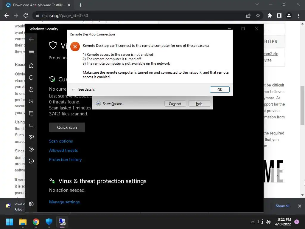Open notification center badge
This screenshot has width=305, height=229.
[x=297, y=222]
